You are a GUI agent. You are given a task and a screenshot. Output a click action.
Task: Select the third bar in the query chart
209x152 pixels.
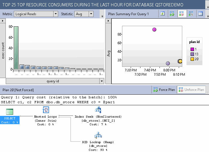point(27,67)
